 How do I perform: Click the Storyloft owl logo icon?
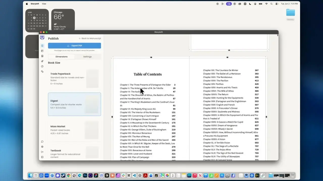click(42, 38)
